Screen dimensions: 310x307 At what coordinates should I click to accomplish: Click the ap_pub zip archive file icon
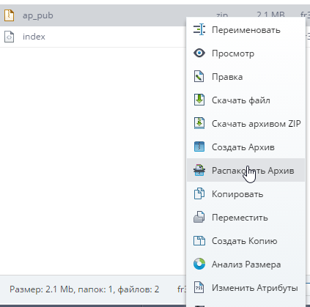[9, 15]
